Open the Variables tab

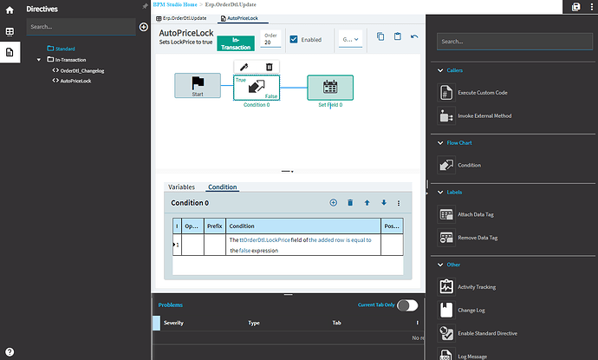pyautogui.click(x=181, y=187)
